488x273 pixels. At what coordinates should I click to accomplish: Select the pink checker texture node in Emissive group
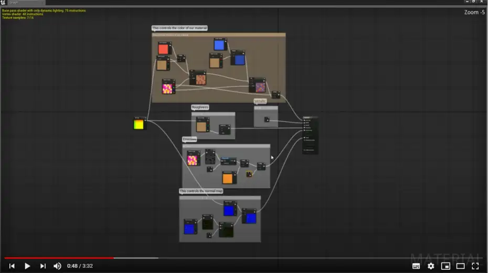tap(193, 158)
